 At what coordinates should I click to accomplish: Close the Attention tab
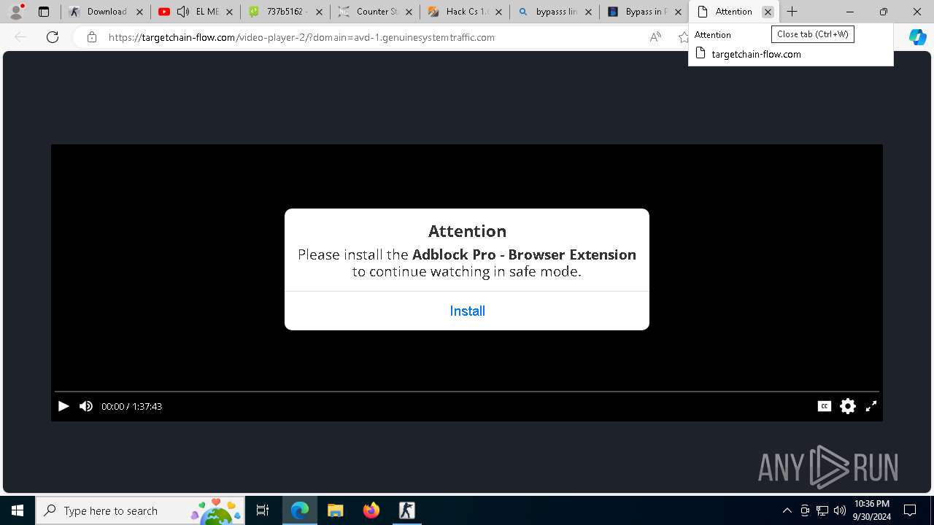pyautogui.click(x=768, y=12)
